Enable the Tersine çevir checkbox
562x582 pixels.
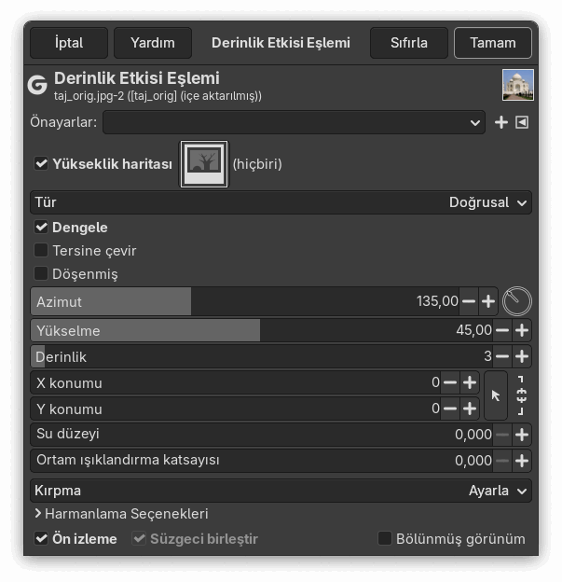point(41,251)
